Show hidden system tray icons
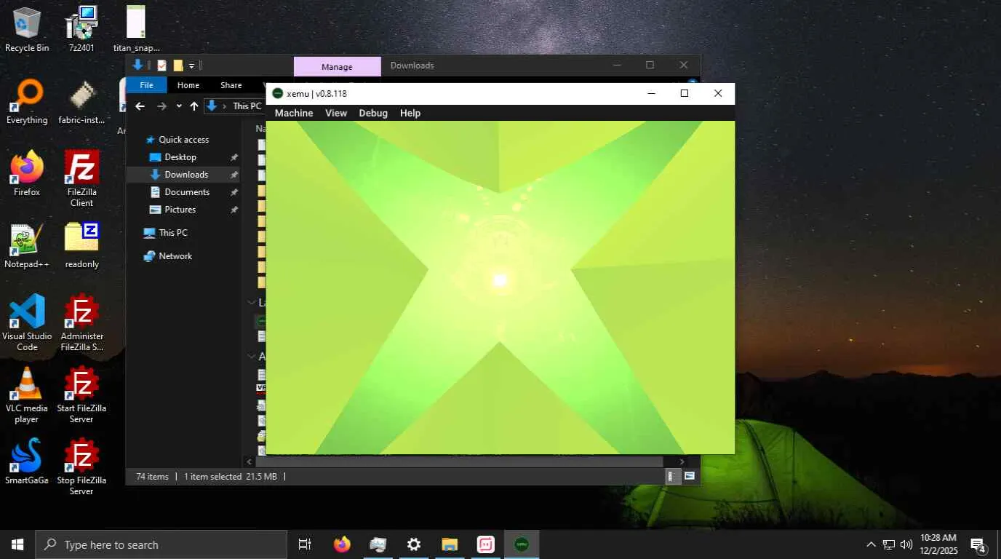1001x559 pixels. tap(871, 544)
